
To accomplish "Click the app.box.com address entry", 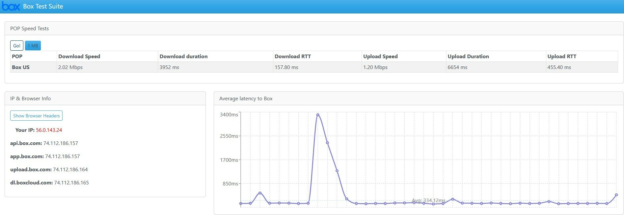I will [45, 156].
